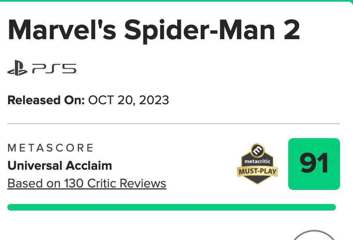This screenshot has width=353, height=240.
Task: Select the OCT 20, 2023 release date value
Action: click(128, 100)
